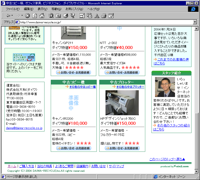Request a quote for HPデザインジェット750C
Screen dimensions: 200x180
(x=122, y=148)
